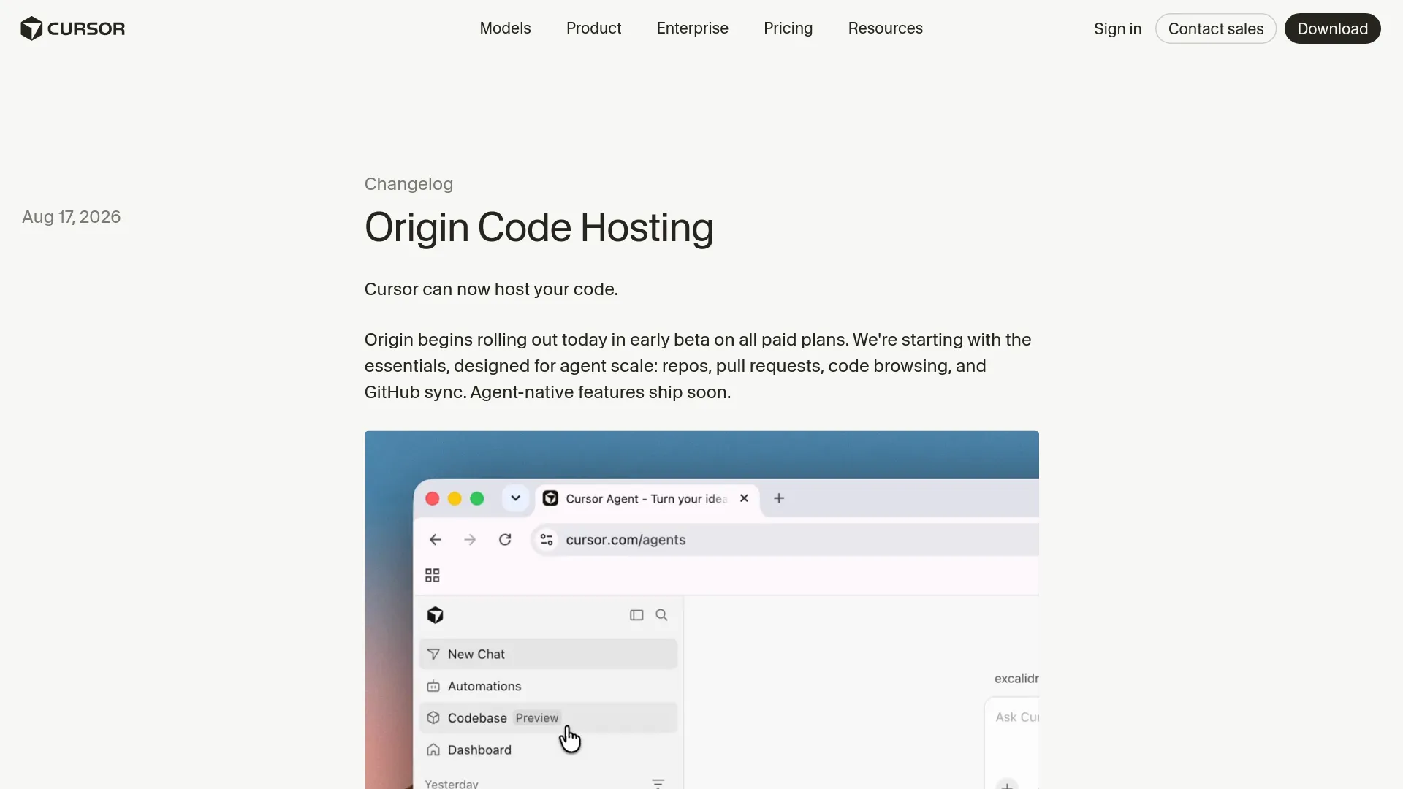Click the Cursor logo in header
The image size is (1403, 789).
pos(72,28)
